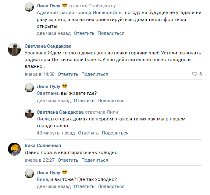The height and width of the screenshot is (195, 210).
Task: Click 'Ответить' under the 'вчера в 14:58' comment
Action: click(x=68, y=74)
